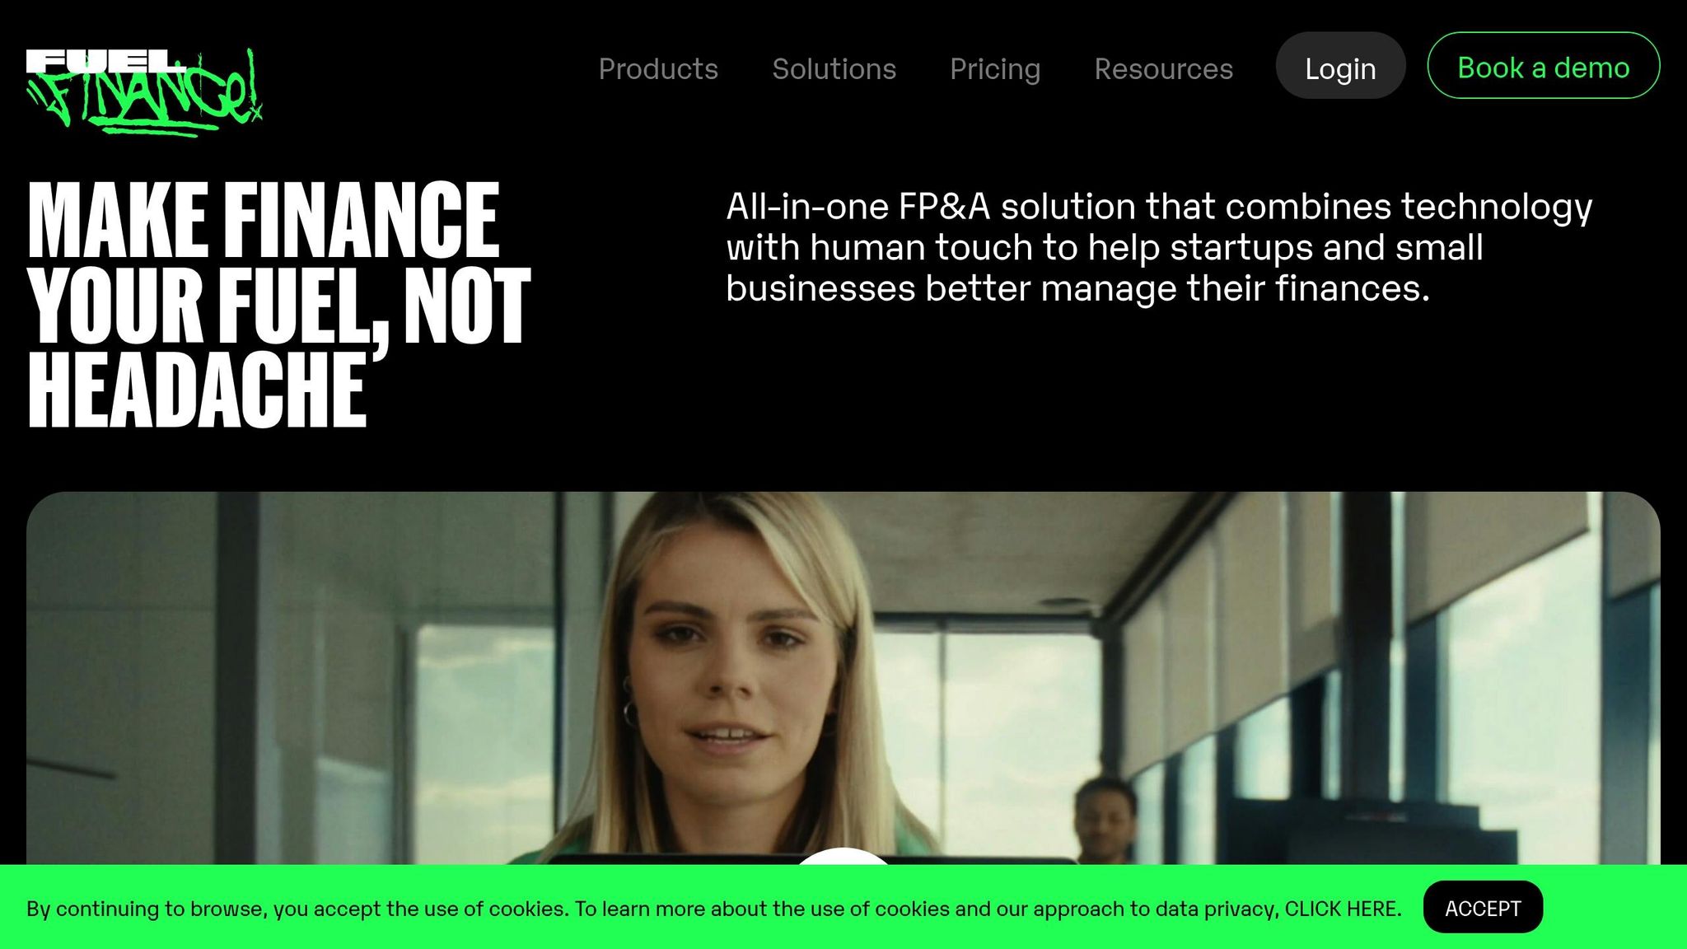Go to the Pricing page

coord(995,68)
